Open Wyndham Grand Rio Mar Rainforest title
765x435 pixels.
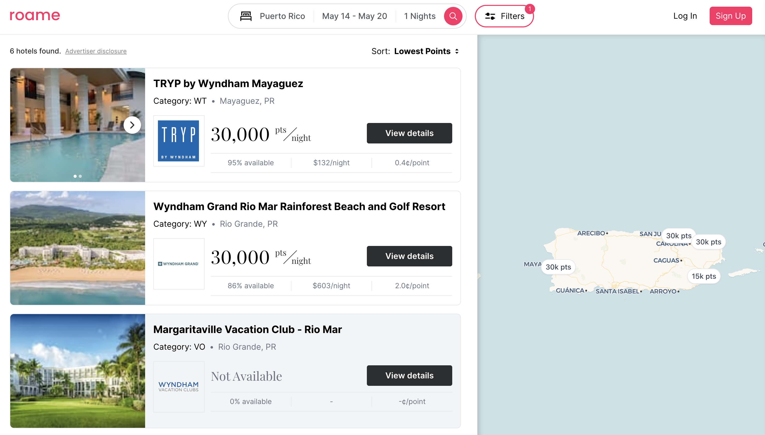[x=299, y=206]
